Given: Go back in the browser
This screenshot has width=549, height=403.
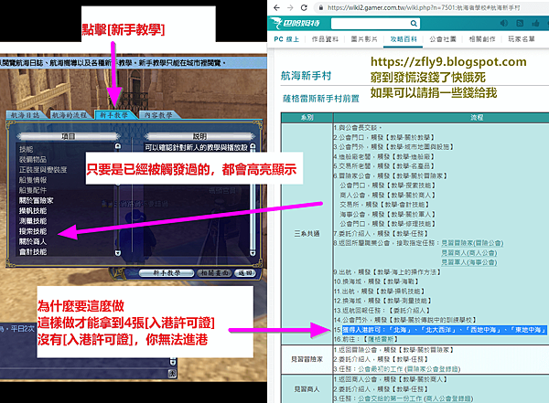Looking at the screenshot, I should tap(276, 7).
